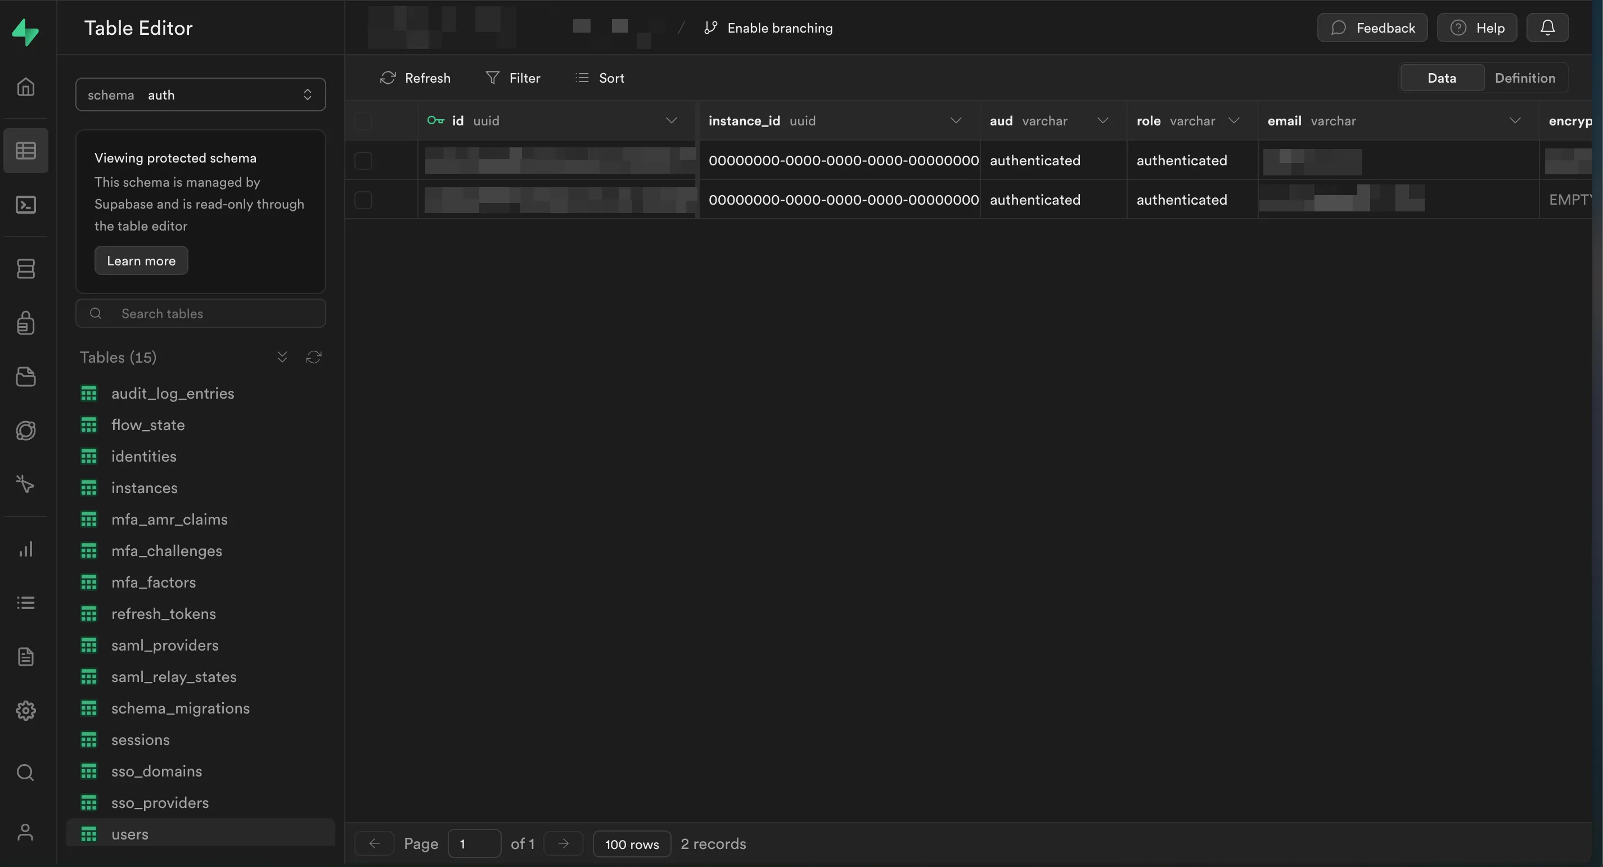
Task: Click the Learn more button
Action: click(141, 260)
